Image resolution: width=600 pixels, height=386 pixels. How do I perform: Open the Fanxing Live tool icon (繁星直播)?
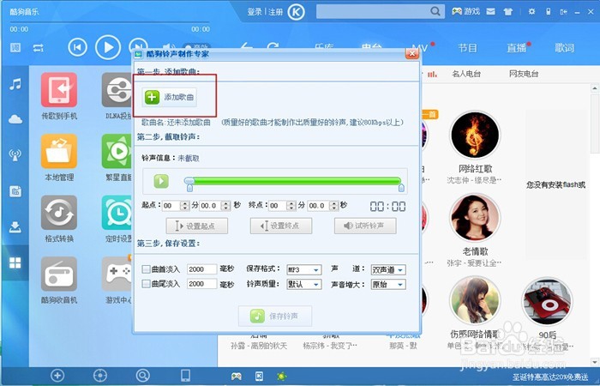(x=117, y=151)
